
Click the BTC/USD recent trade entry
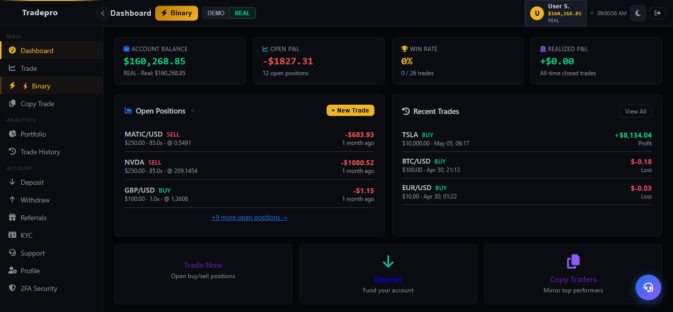point(527,165)
